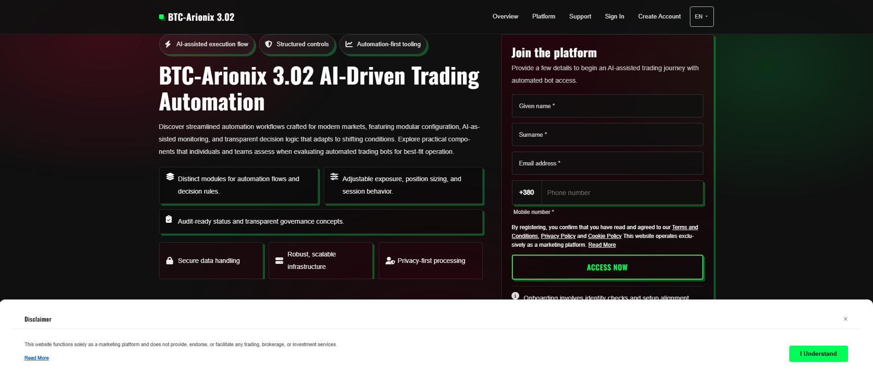Click the Robust, scalable infrastructure card
Viewport: 873px width, 378px height.
(321, 261)
